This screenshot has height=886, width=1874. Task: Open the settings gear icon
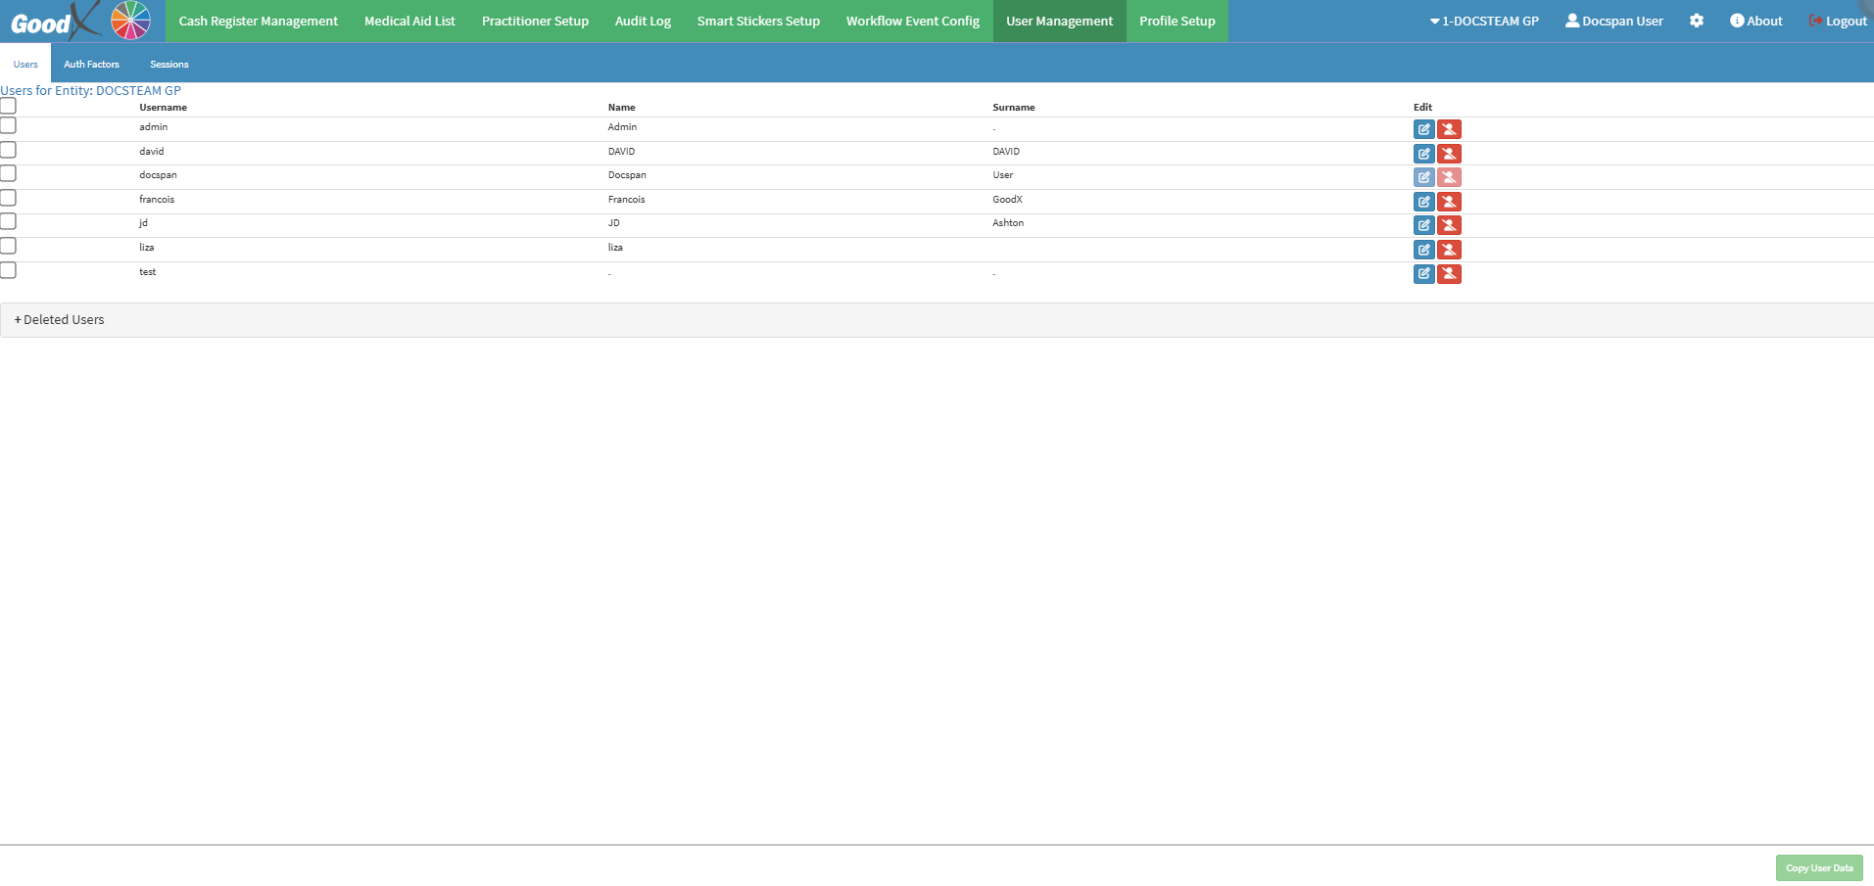[1696, 21]
